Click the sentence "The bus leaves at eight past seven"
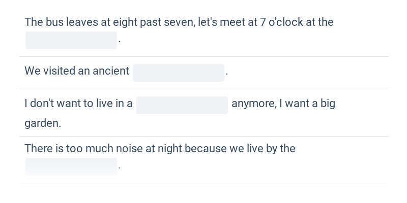This screenshot has width=407, height=203. point(109,22)
